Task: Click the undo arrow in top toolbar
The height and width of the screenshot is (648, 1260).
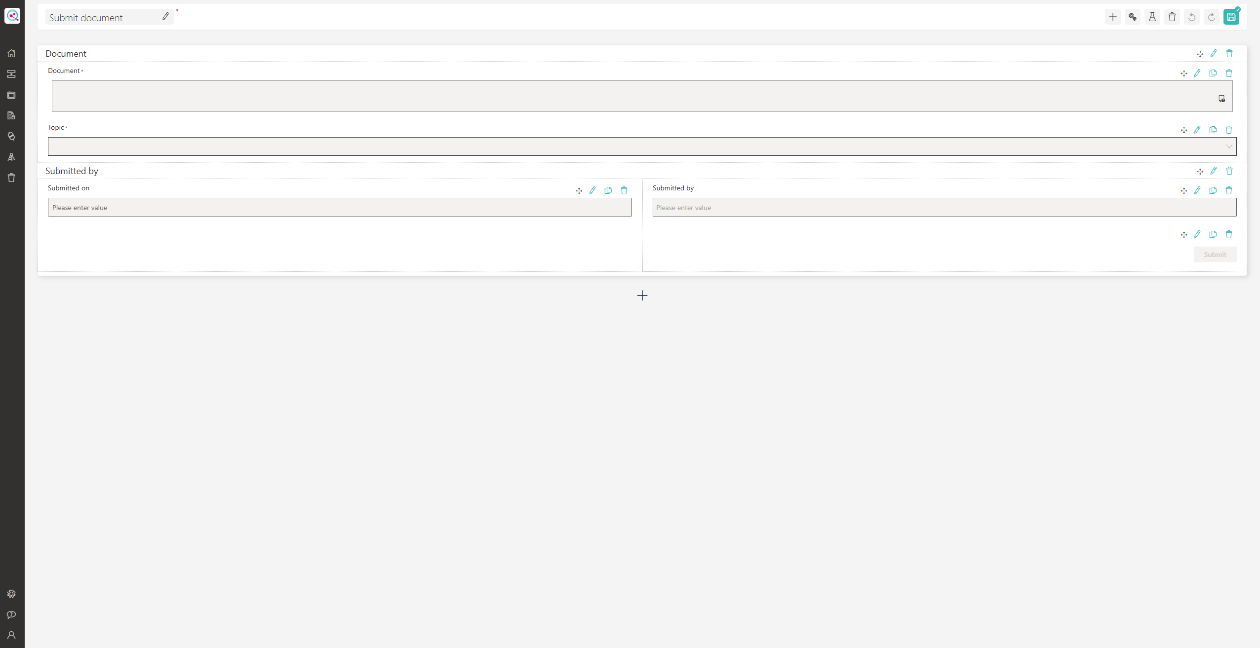Action: tap(1191, 17)
